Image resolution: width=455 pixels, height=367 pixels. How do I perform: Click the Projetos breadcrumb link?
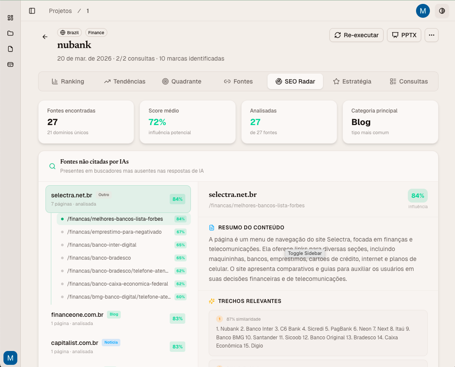60,11
